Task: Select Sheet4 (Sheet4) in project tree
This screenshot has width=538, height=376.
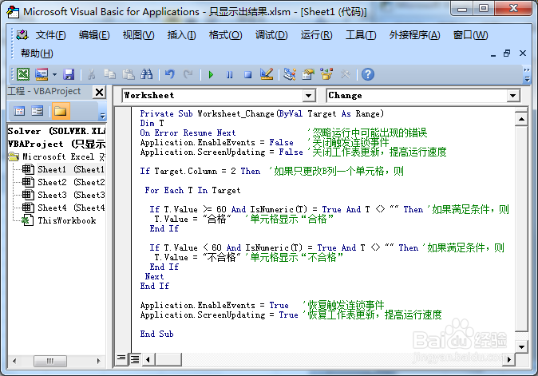Action: [x=64, y=208]
